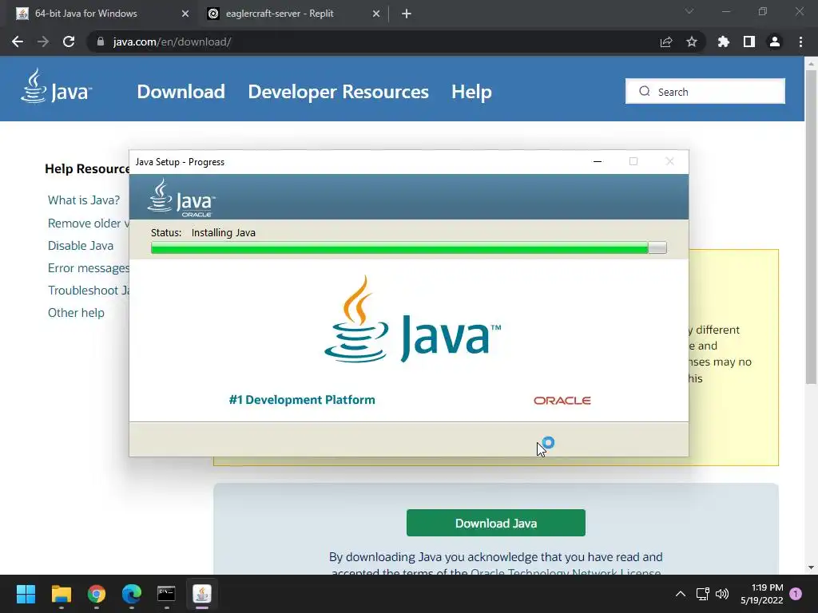Viewport: 818px width, 613px height.
Task: Click the Oracle logo in the installer
Action: pos(562,401)
